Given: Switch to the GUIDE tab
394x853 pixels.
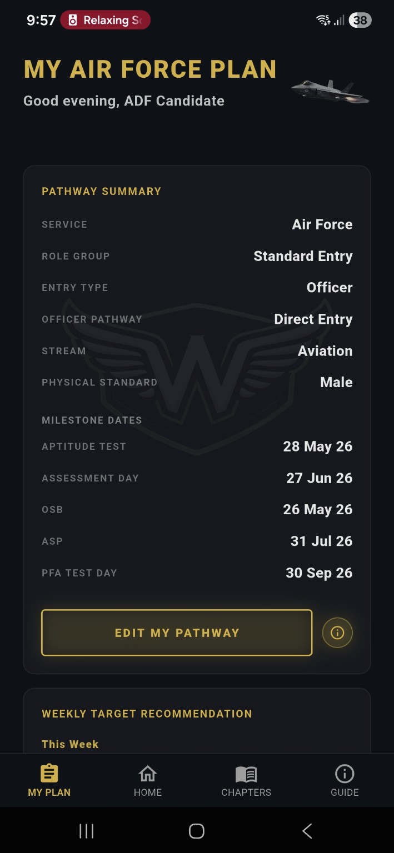Looking at the screenshot, I should click(345, 780).
